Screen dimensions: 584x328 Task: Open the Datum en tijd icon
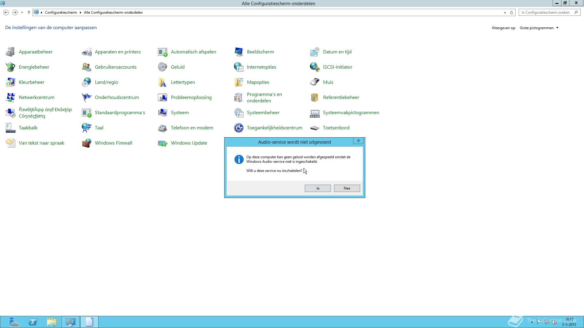click(x=315, y=52)
